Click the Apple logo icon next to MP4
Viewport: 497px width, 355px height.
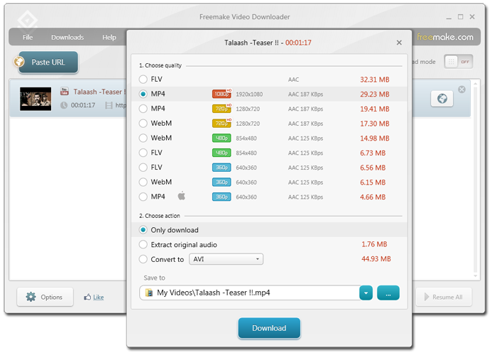click(x=181, y=195)
